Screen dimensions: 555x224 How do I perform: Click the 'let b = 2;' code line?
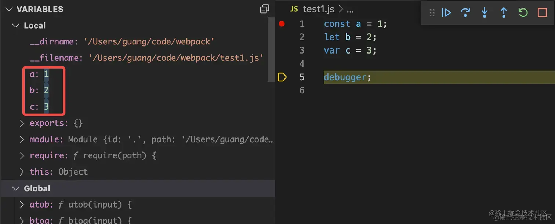pyautogui.click(x=350, y=37)
